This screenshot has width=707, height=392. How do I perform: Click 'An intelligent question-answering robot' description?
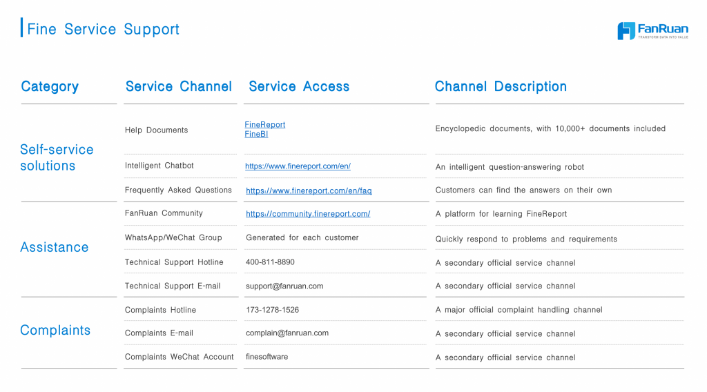pos(510,167)
